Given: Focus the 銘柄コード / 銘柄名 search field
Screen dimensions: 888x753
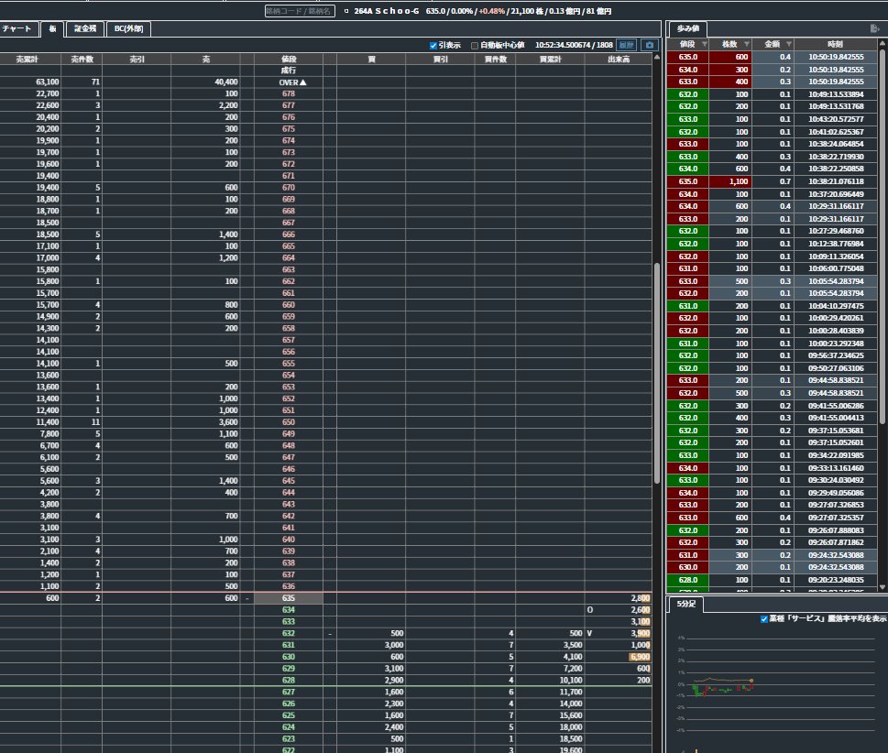Looking at the screenshot, I should 300,11.
